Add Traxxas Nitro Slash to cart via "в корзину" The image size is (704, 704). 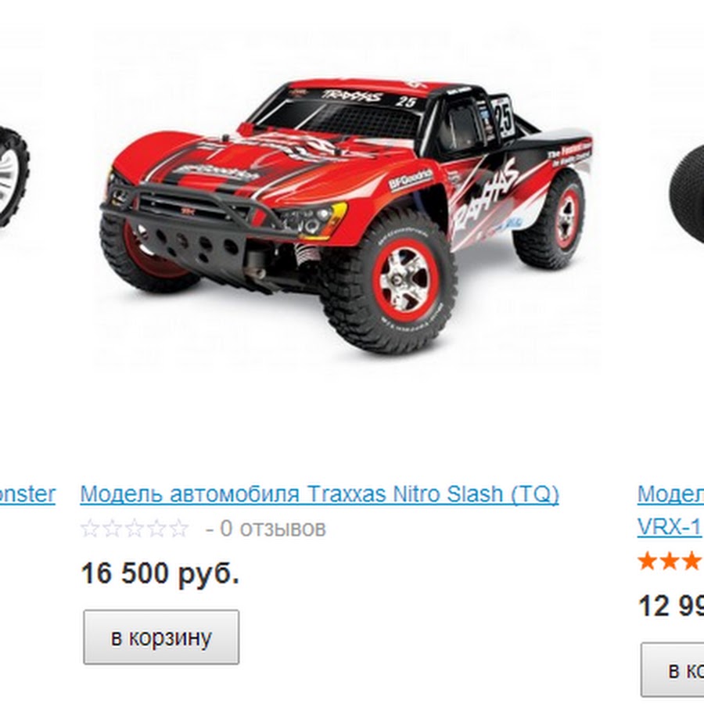[x=161, y=637]
